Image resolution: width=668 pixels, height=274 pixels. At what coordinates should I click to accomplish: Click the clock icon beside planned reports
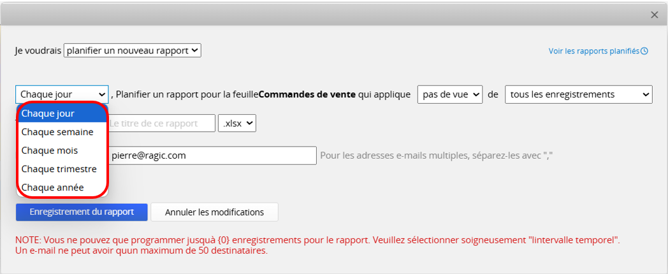[x=644, y=51]
